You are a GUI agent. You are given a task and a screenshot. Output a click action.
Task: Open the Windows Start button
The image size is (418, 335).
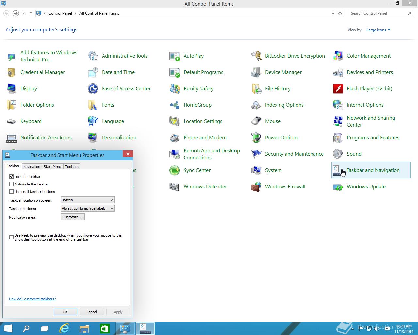8,328
